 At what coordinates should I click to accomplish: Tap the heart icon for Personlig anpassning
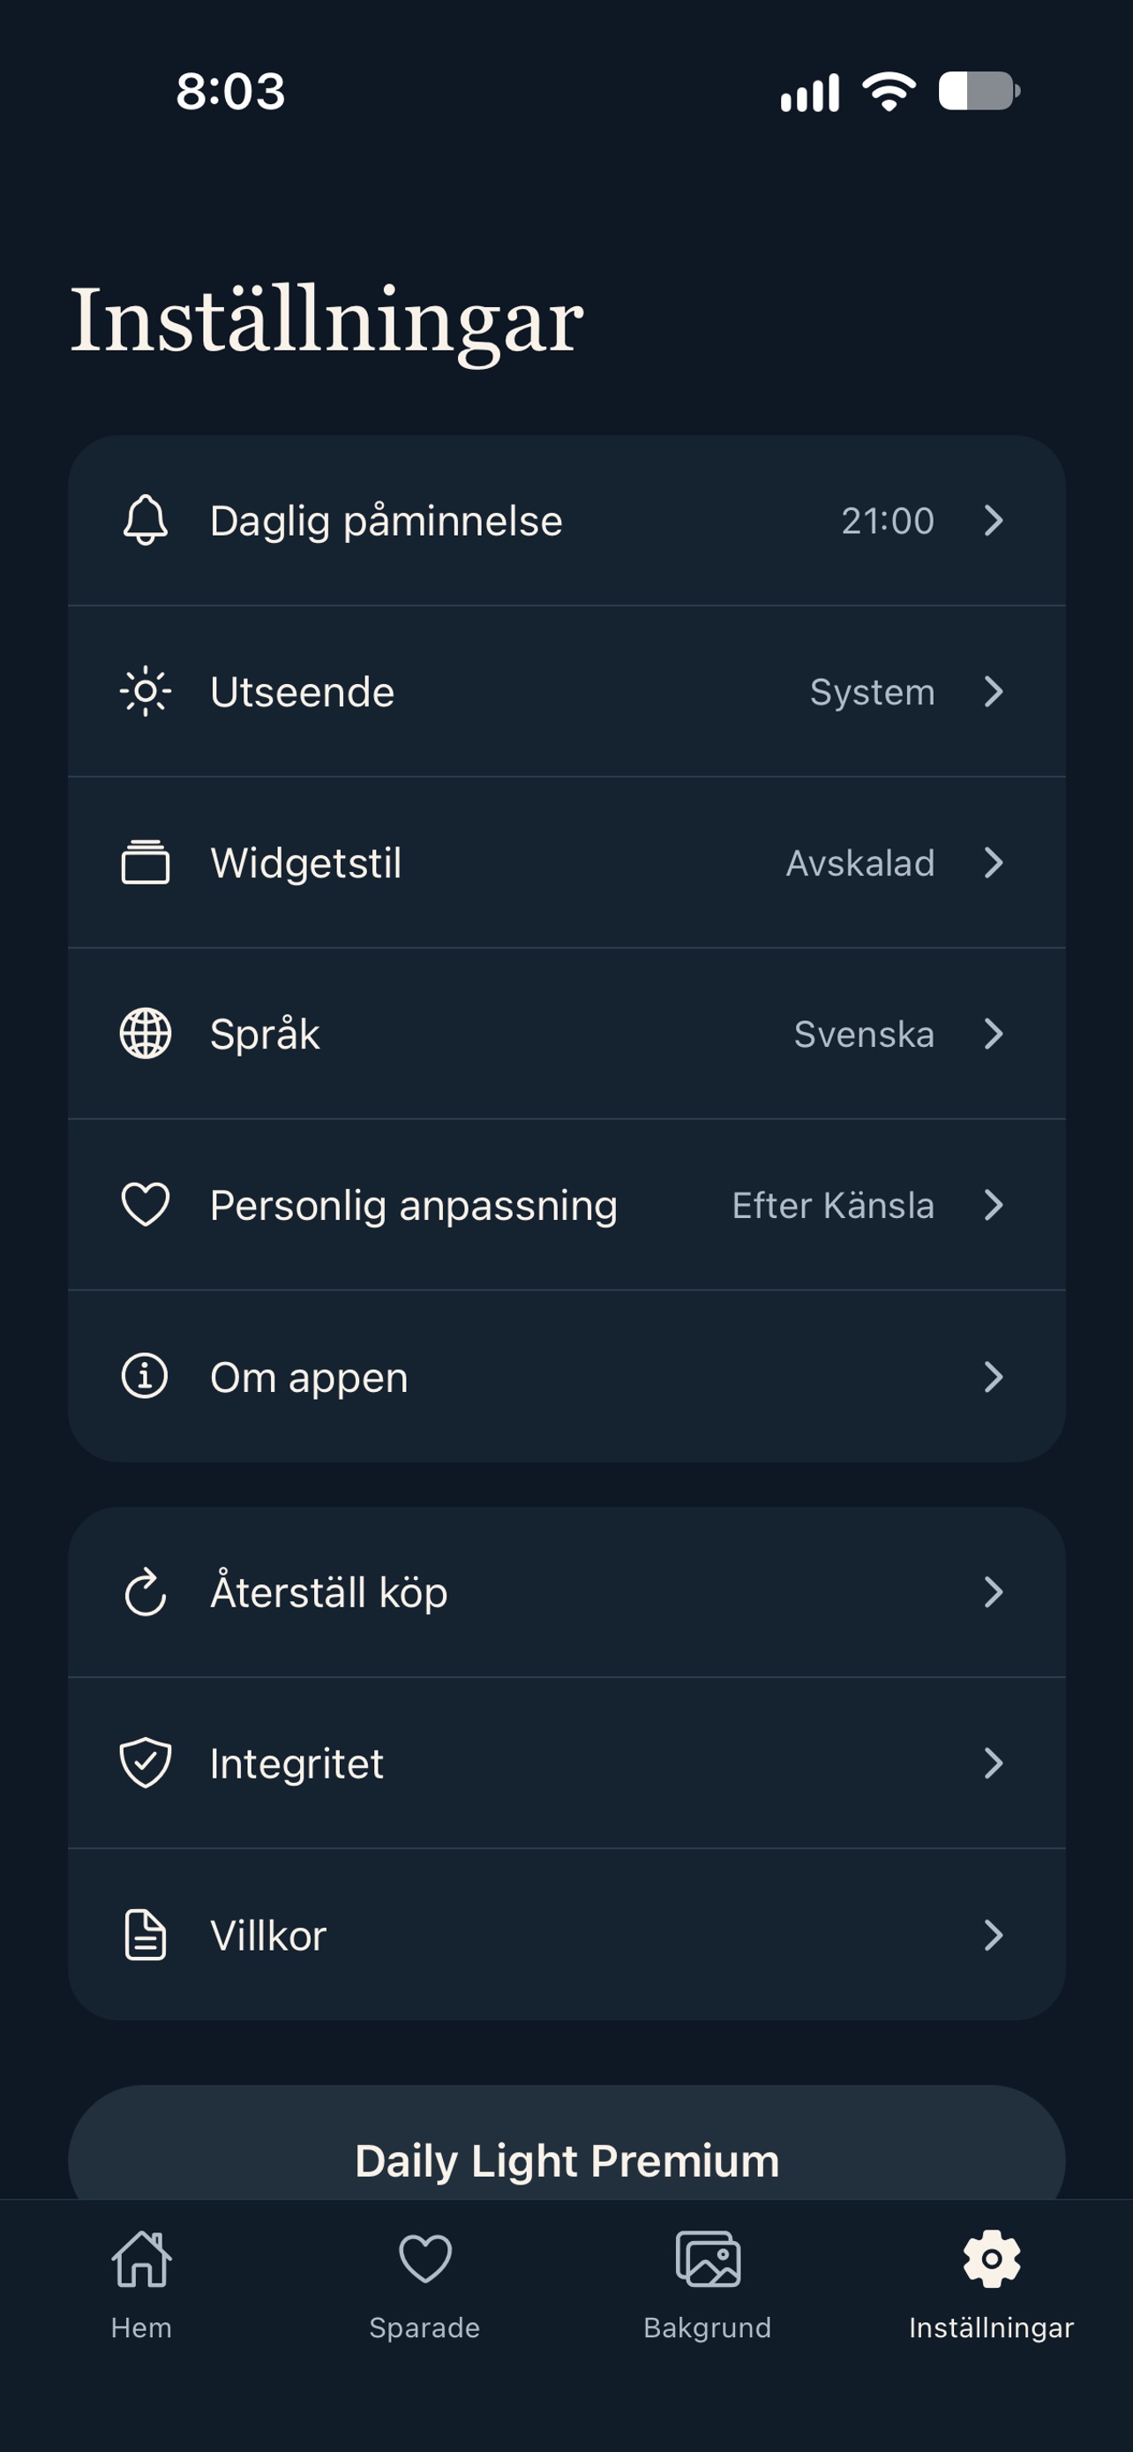point(146,1204)
